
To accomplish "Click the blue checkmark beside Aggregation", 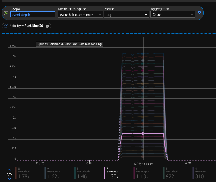I will click(199, 12).
